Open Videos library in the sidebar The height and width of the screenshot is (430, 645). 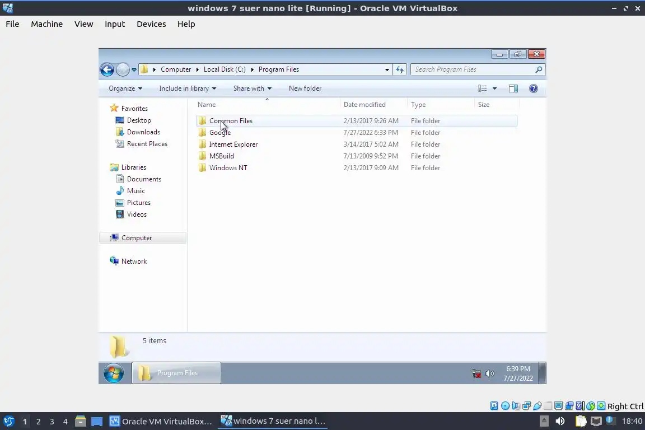point(137,214)
